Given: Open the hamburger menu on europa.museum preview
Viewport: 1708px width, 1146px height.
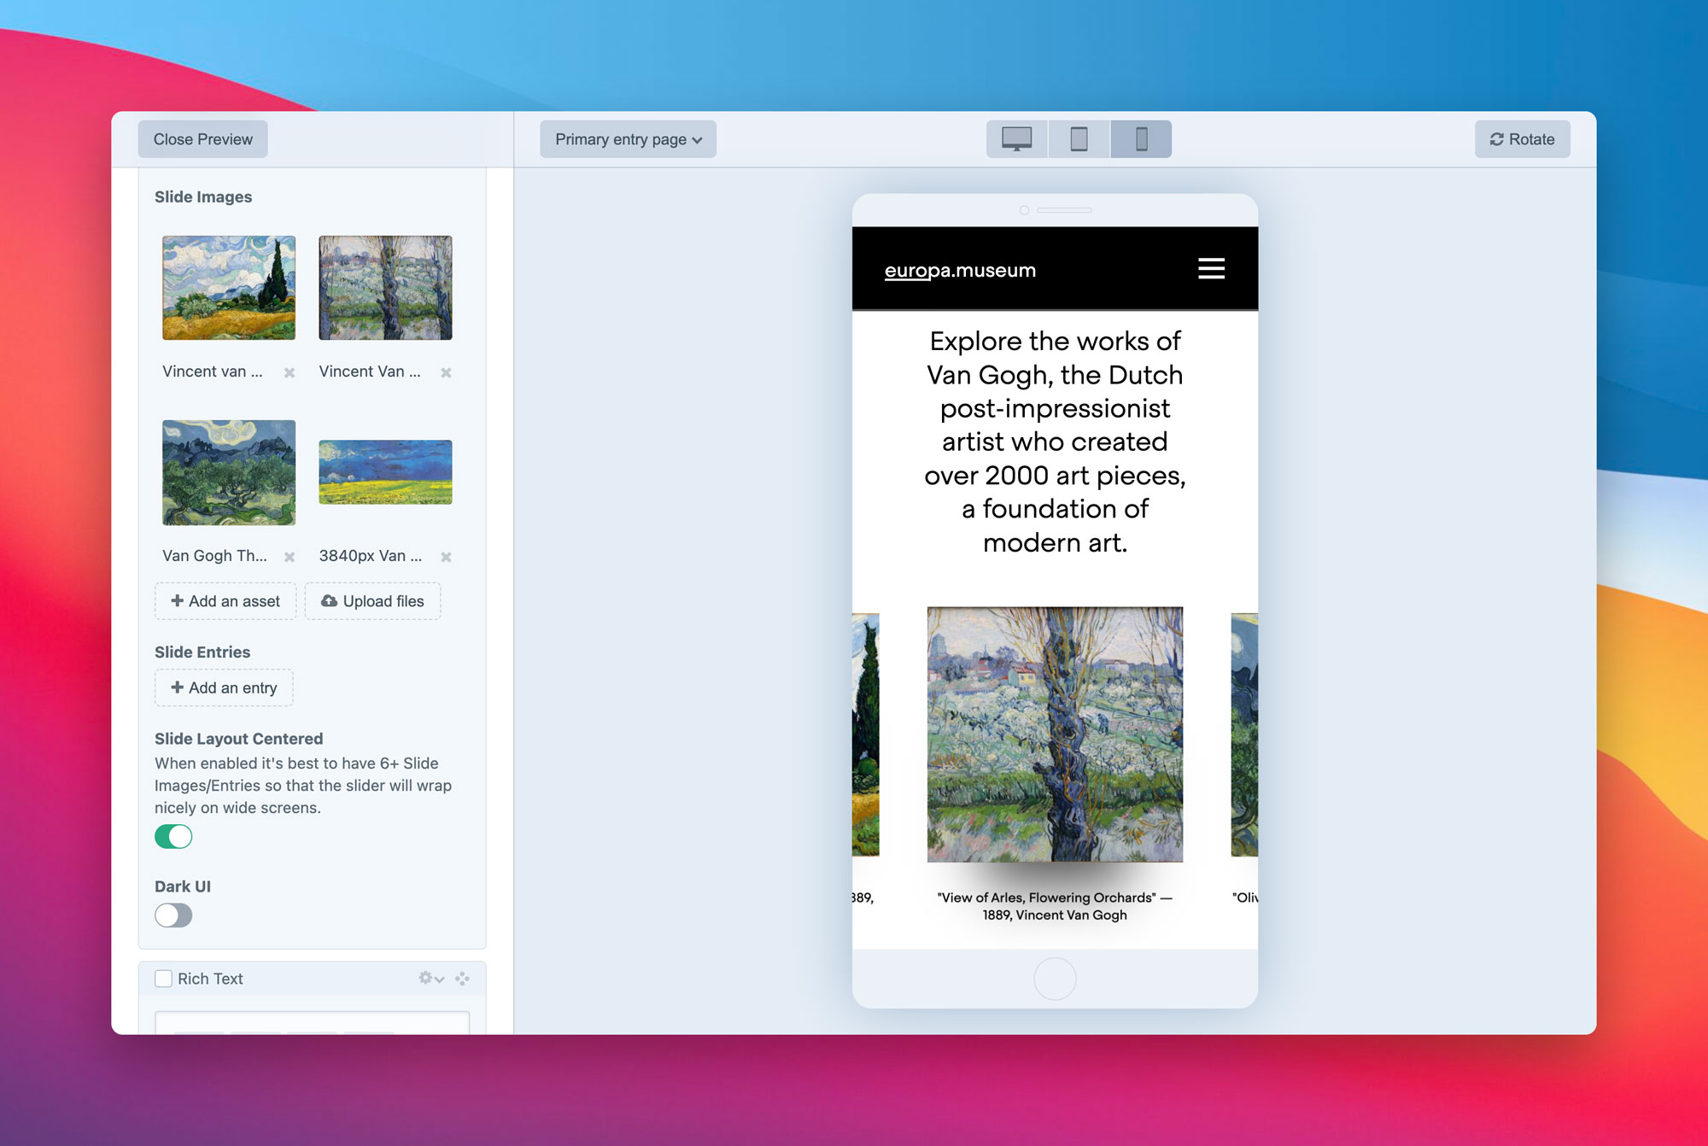Looking at the screenshot, I should [x=1211, y=268].
